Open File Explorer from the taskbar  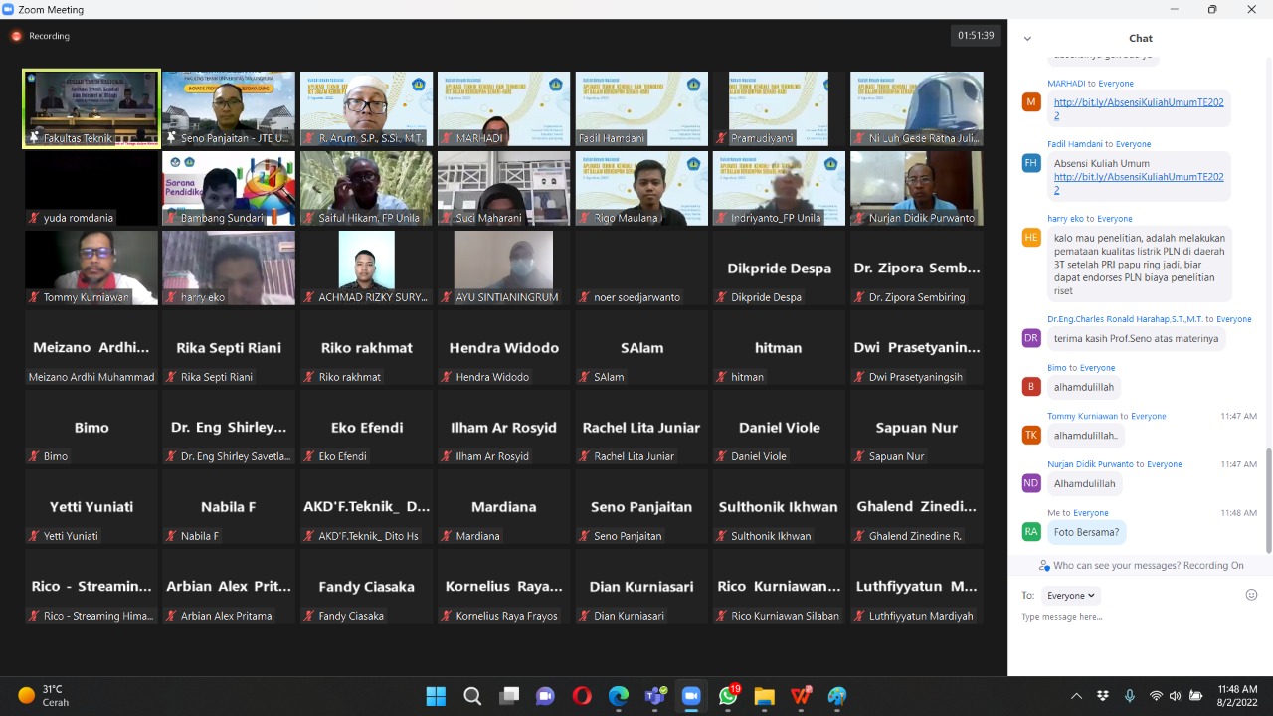pyautogui.click(x=764, y=696)
